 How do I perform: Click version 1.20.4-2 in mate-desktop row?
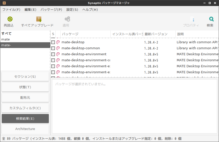(151, 42)
